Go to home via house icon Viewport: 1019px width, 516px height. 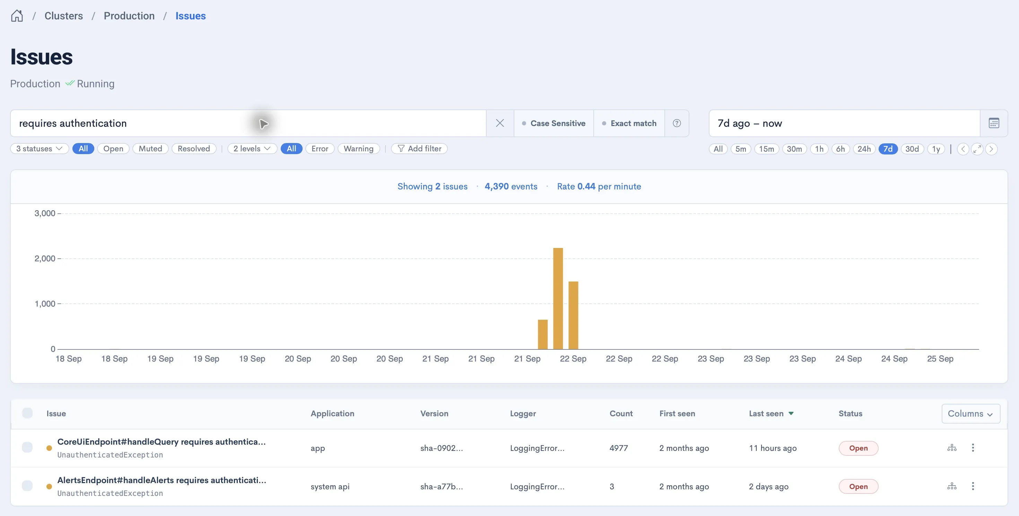[x=17, y=16]
